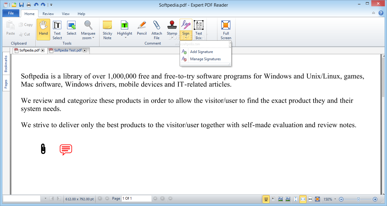Image resolution: width=387 pixels, height=206 pixels.
Task: Click the paperclip attachment on the page
Action: point(43,149)
